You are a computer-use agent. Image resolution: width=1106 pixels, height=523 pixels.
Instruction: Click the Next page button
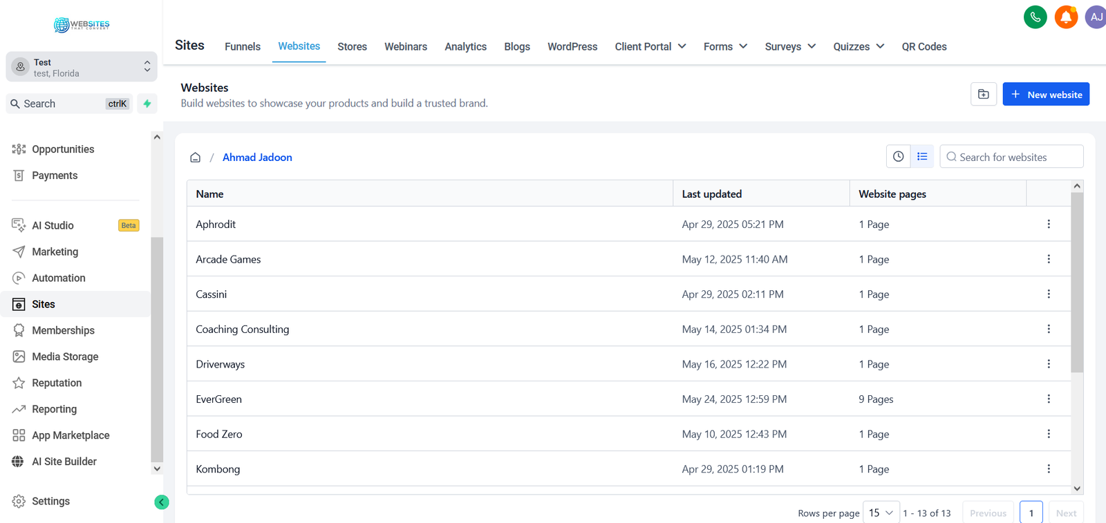click(x=1066, y=513)
